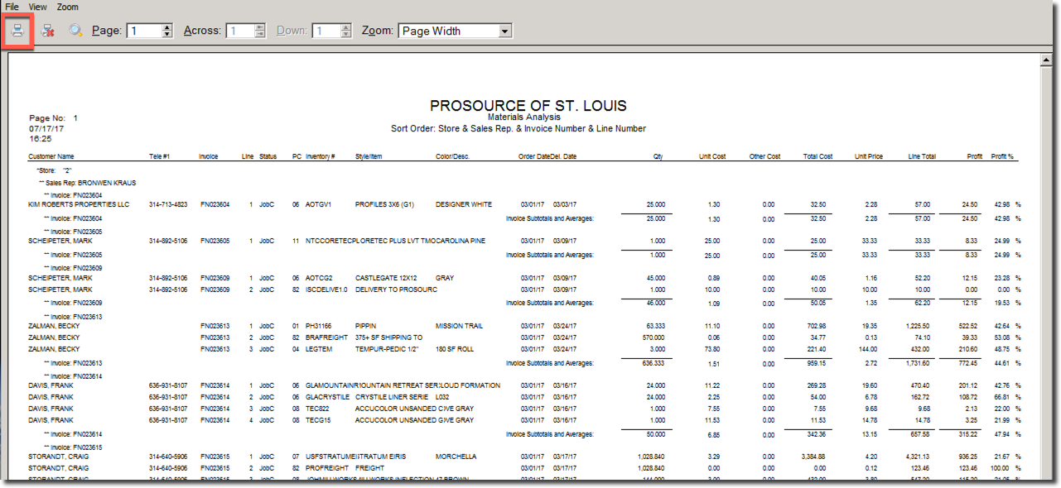
Task: Click the magnifying glass preview icon
Action: pyautogui.click(x=75, y=31)
